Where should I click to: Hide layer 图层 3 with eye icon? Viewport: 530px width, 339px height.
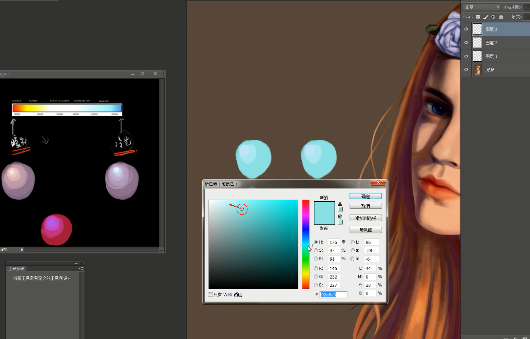[466, 29]
